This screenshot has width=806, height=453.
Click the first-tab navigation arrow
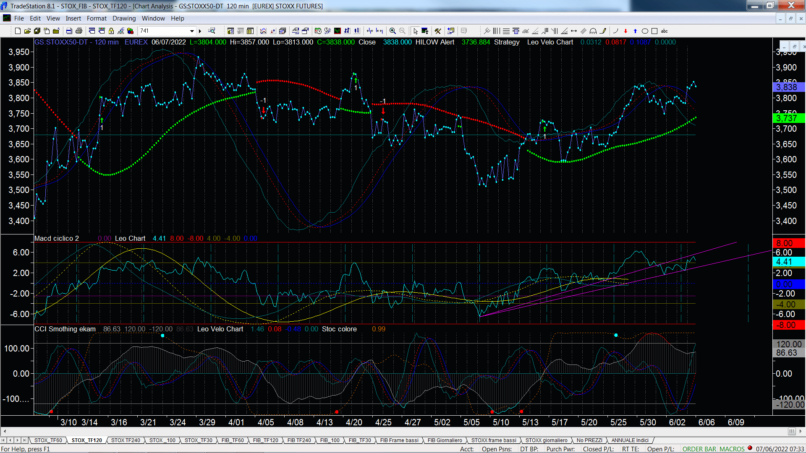[3, 440]
